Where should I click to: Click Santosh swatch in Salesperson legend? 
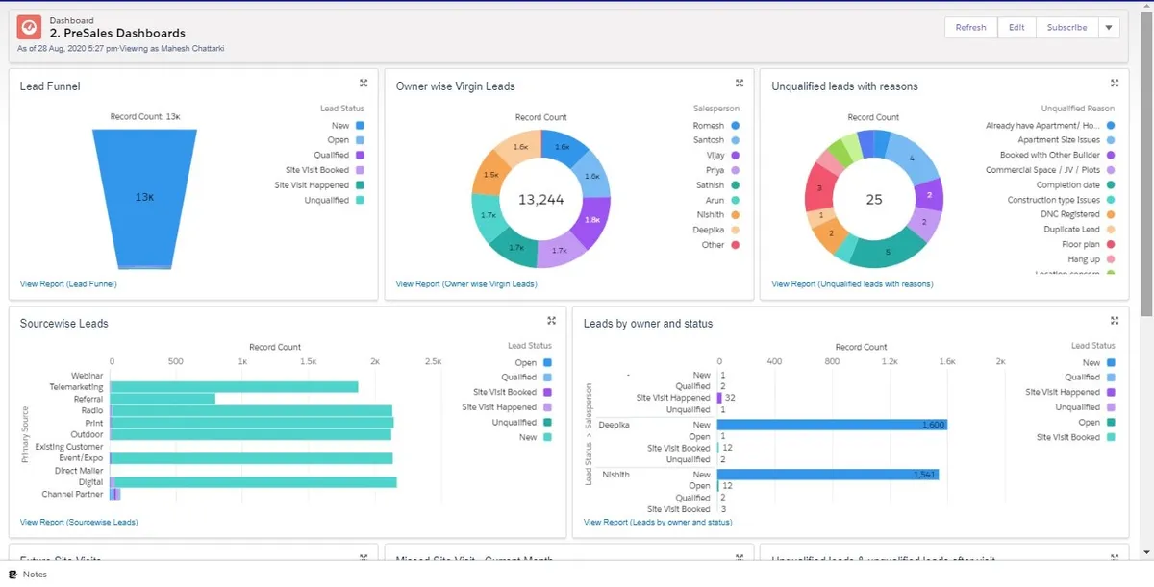[x=735, y=140]
